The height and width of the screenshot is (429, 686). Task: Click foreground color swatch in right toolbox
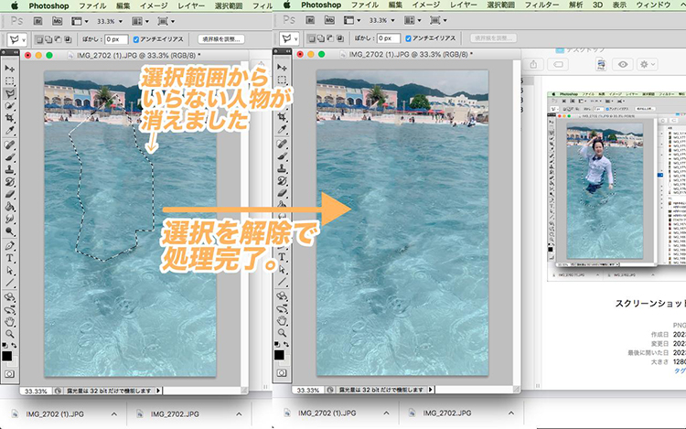pyautogui.click(x=279, y=355)
